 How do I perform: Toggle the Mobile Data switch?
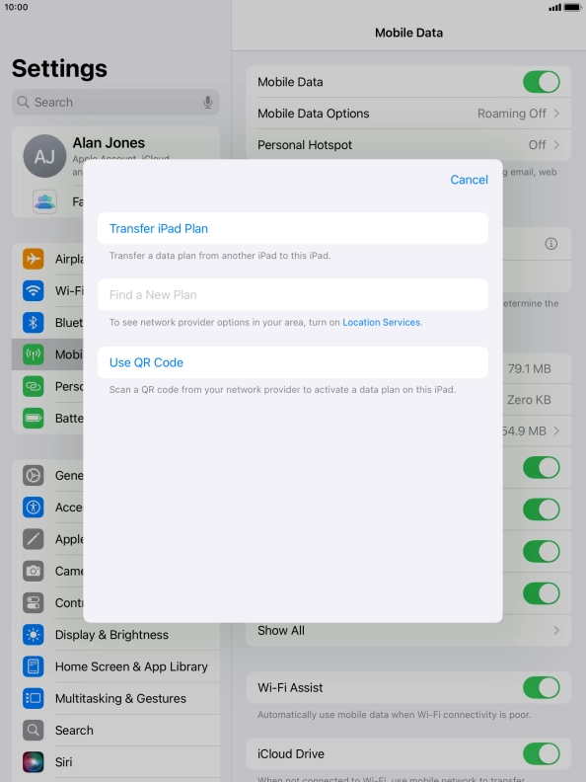542,82
